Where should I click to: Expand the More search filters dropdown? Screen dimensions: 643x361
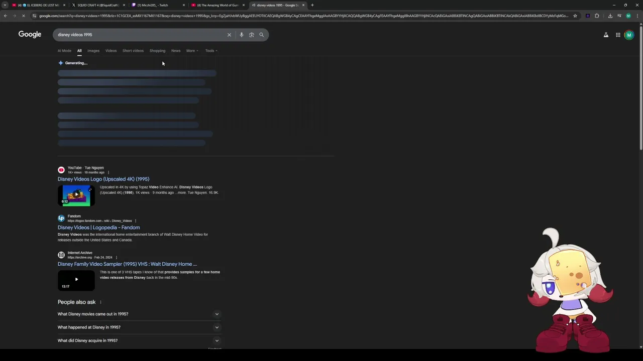[x=192, y=51]
